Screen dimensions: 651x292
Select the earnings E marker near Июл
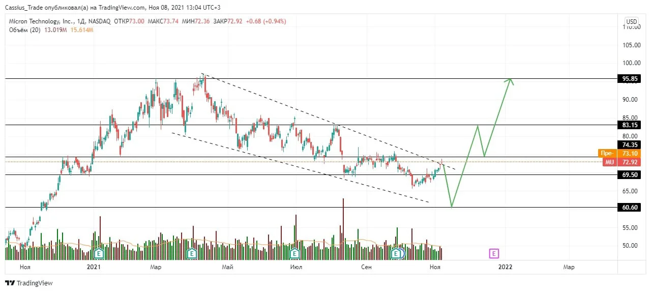(x=294, y=253)
